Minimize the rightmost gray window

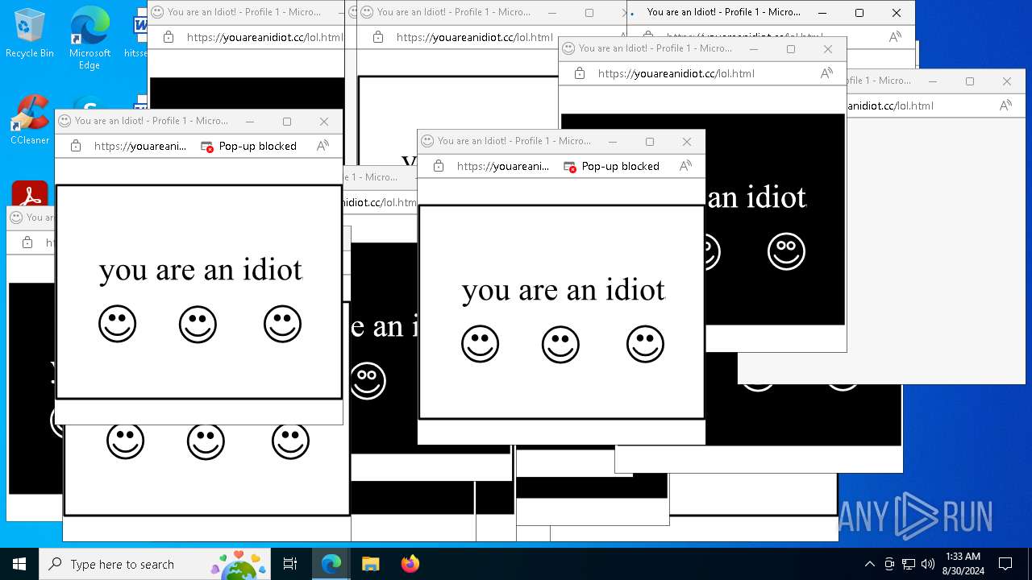933,81
